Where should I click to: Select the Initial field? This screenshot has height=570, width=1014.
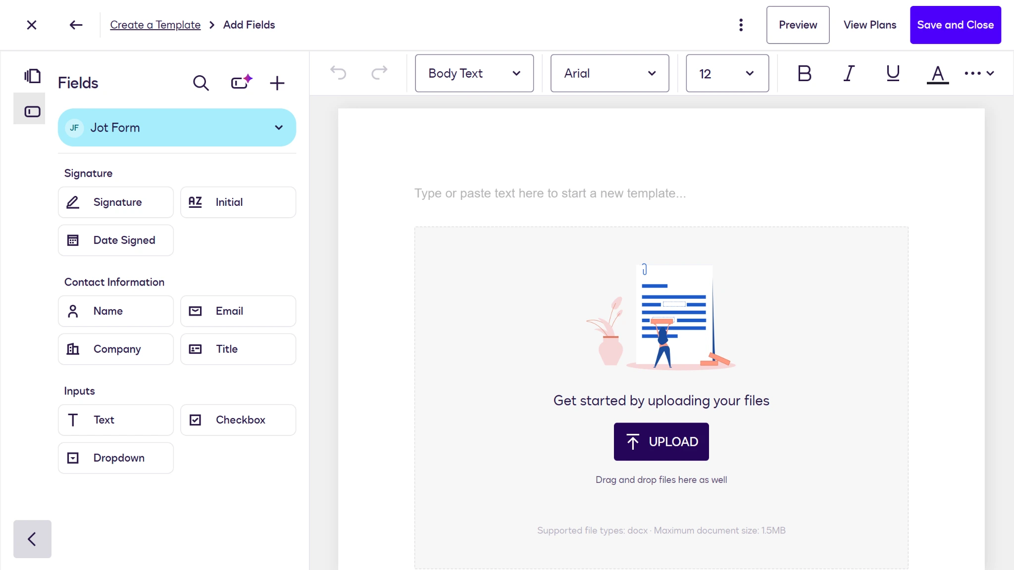pos(238,202)
